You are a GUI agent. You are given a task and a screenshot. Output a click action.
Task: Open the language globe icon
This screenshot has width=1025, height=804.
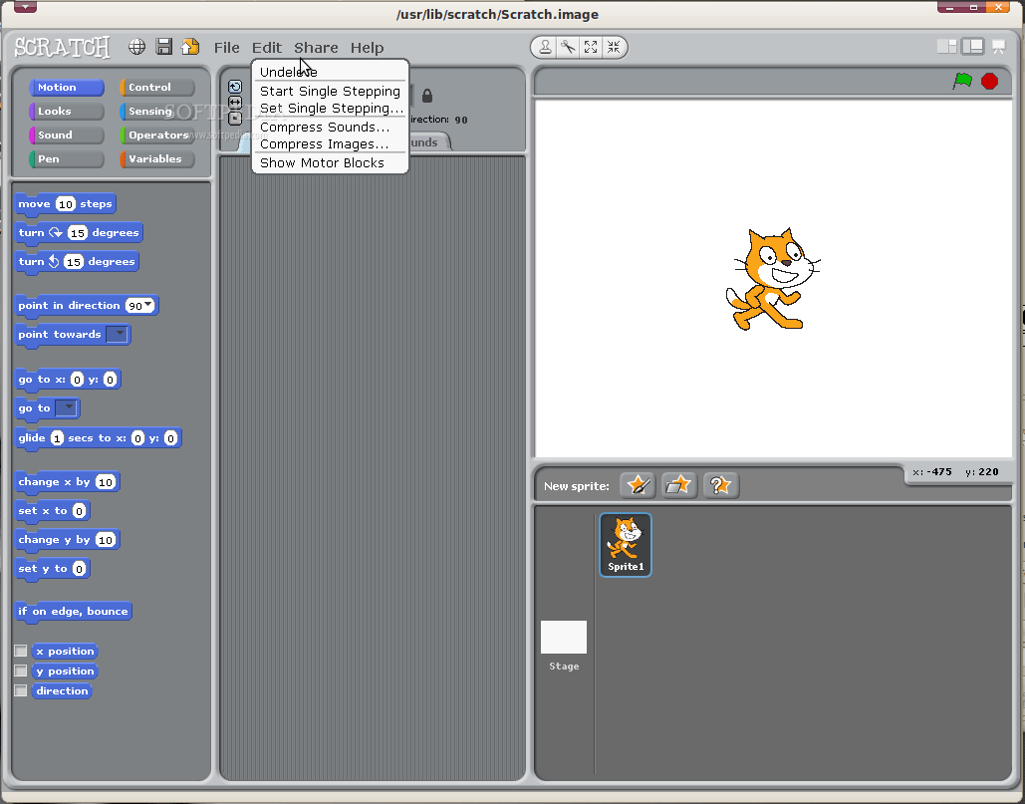(135, 46)
